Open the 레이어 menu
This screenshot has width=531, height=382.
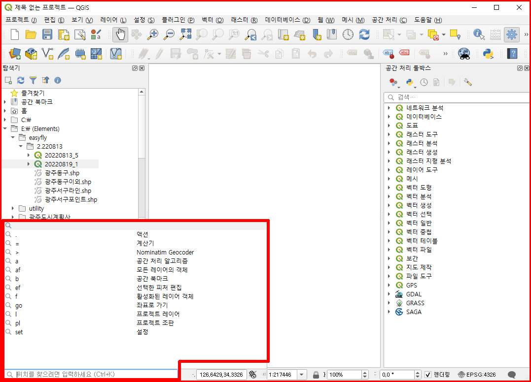[x=113, y=20]
